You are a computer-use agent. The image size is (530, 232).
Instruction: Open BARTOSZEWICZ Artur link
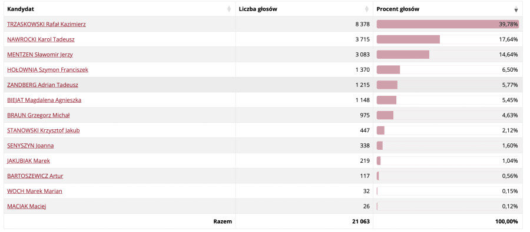click(x=35, y=176)
